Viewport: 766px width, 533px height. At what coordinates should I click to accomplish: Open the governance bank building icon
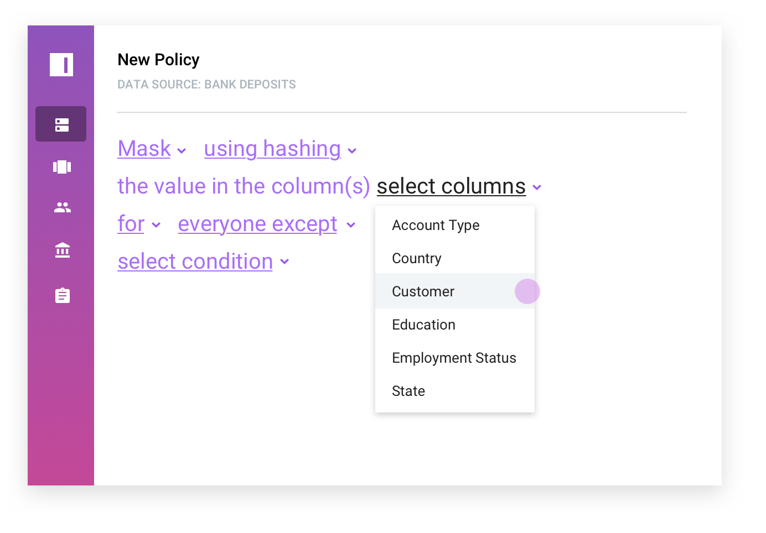point(63,250)
